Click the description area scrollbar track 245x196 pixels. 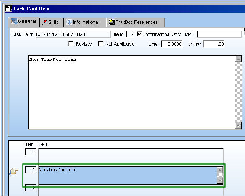pyautogui.click(x=238, y=92)
